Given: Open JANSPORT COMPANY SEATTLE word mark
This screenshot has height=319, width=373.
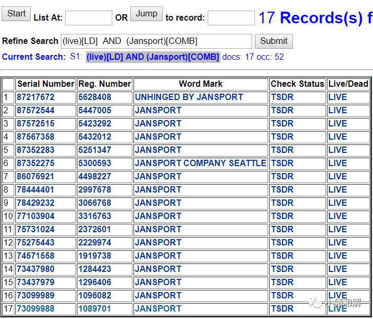Looking at the screenshot, I should pyautogui.click(x=200, y=163).
